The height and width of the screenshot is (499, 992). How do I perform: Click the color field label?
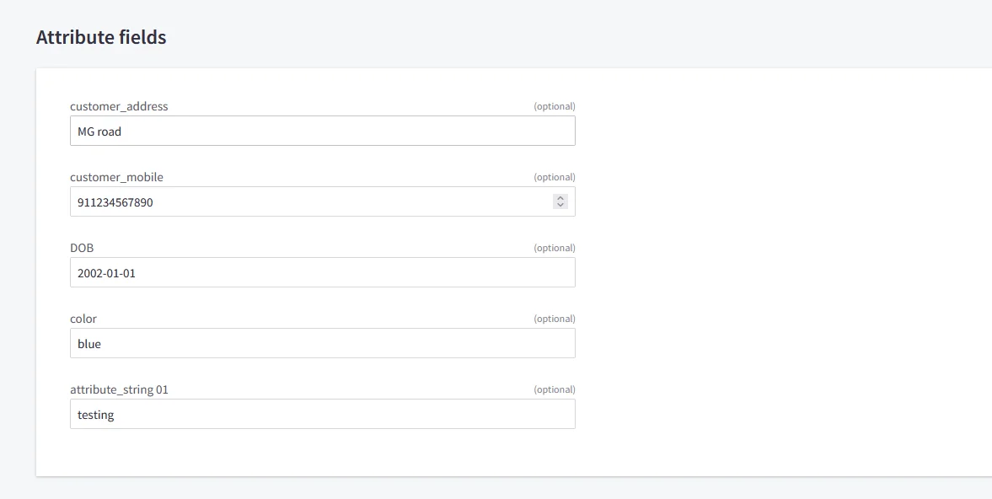(x=83, y=319)
